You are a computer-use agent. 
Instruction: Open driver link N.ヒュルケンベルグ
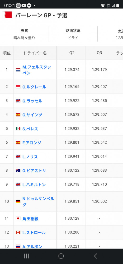pos(38,201)
